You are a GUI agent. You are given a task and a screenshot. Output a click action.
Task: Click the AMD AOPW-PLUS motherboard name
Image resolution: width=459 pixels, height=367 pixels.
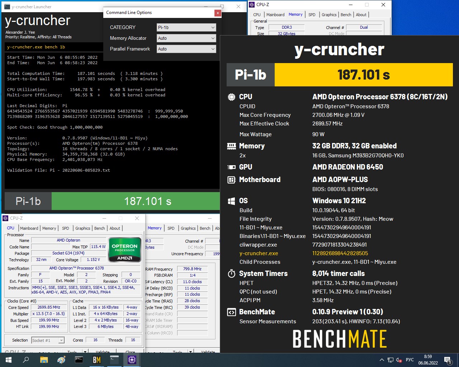340,180
